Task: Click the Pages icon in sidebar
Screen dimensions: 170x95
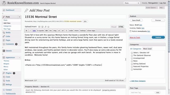Action: coord(4,40)
